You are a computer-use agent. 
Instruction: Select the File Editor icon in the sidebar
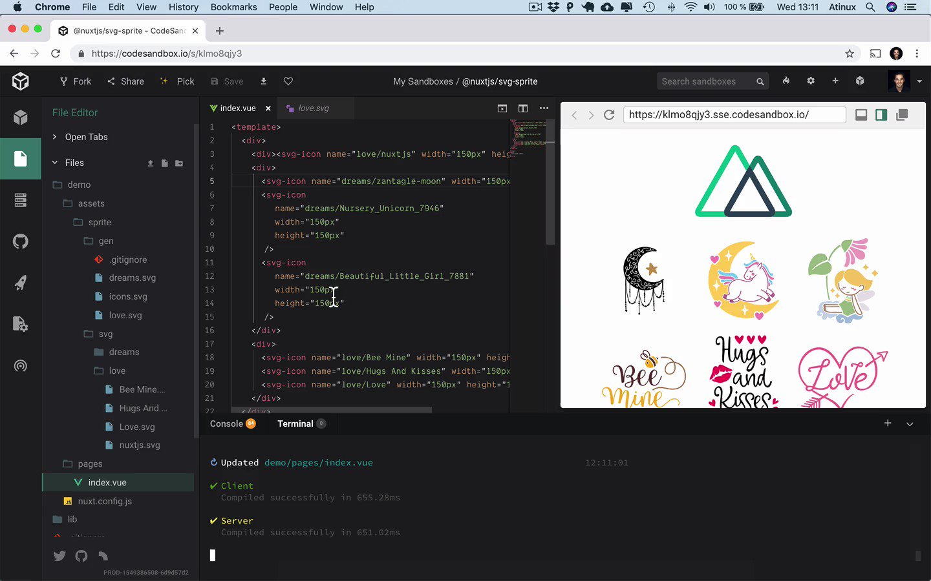click(20, 159)
